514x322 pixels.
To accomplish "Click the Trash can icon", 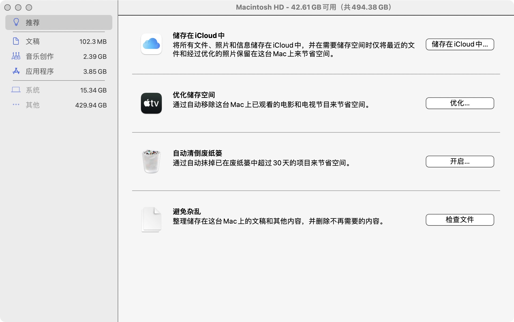I will (x=151, y=161).
